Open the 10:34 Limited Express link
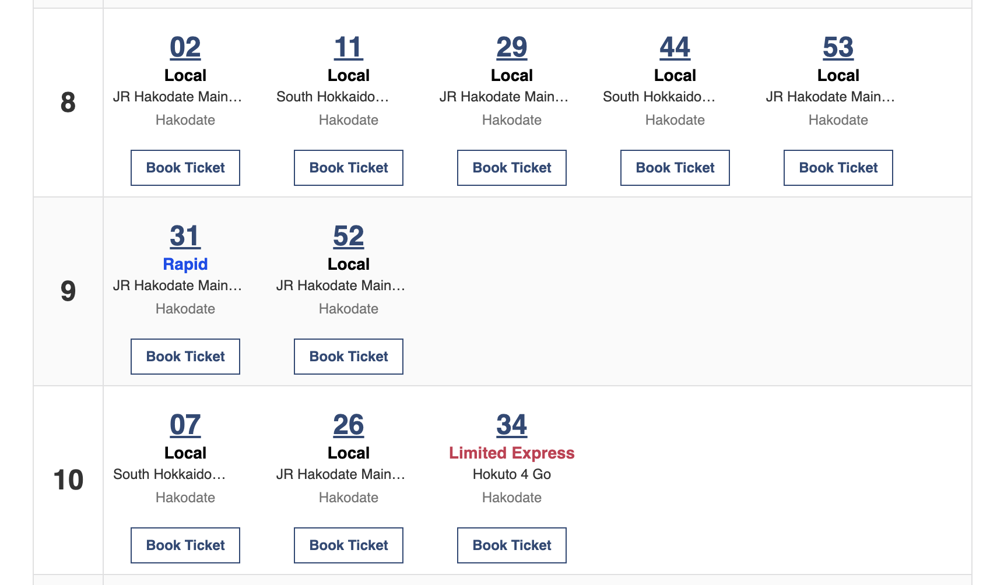 [x=512, y=425]
